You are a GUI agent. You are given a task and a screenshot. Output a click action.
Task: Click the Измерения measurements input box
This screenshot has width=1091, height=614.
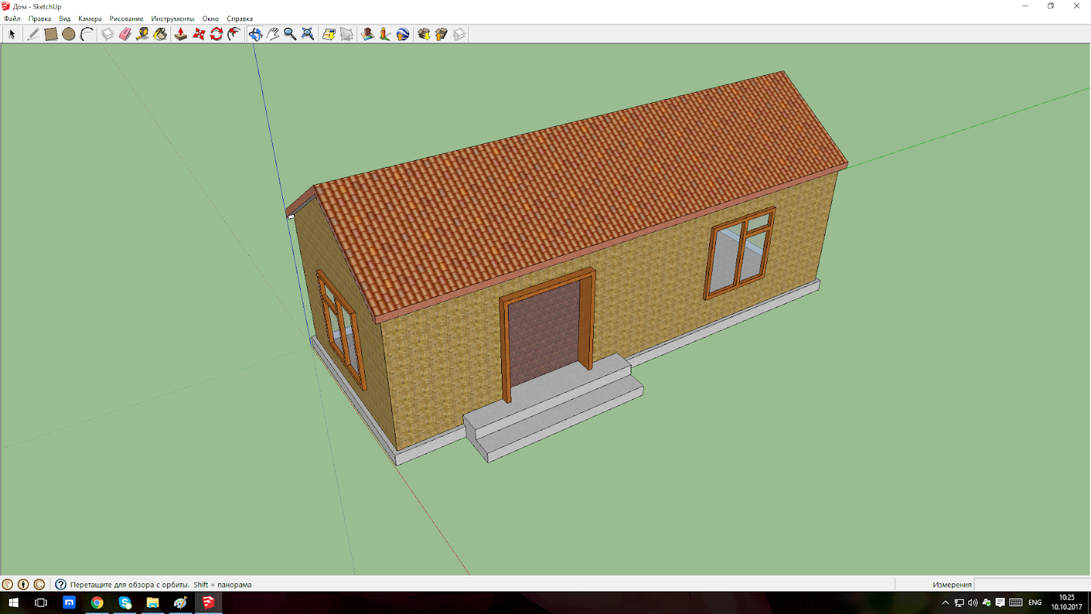[1032, 585]
